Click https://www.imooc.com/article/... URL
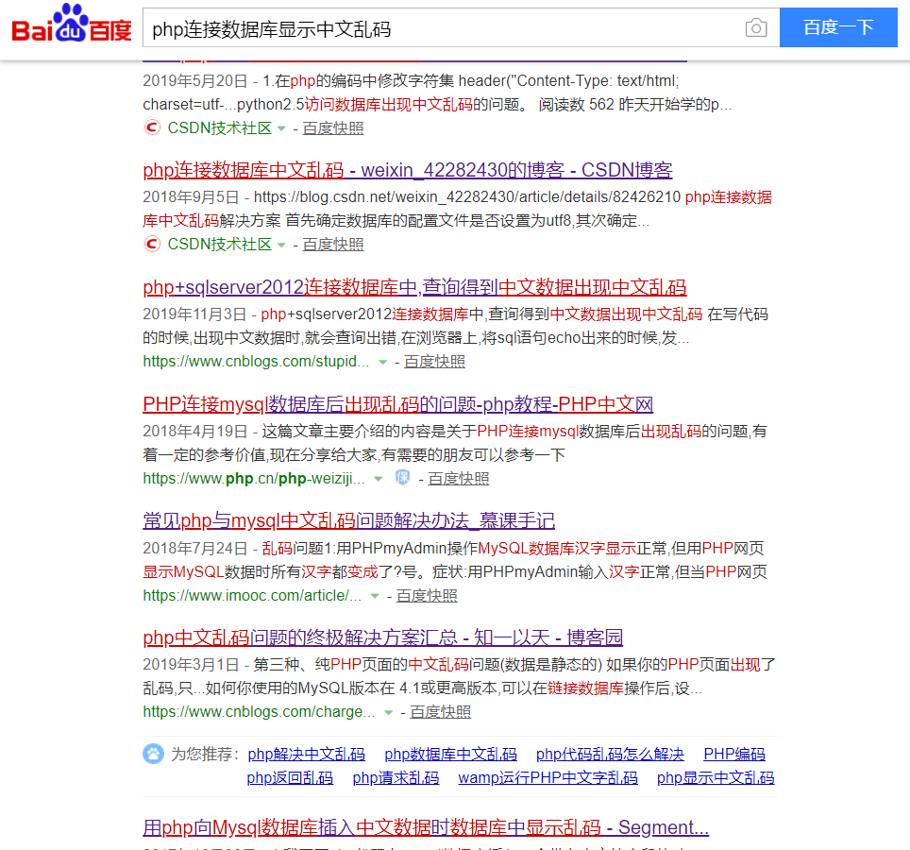The image size is (910, 850). [252, 595]
